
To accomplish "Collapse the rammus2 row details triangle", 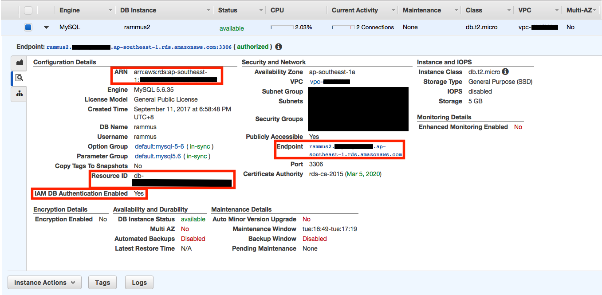I will pos(46,28).
